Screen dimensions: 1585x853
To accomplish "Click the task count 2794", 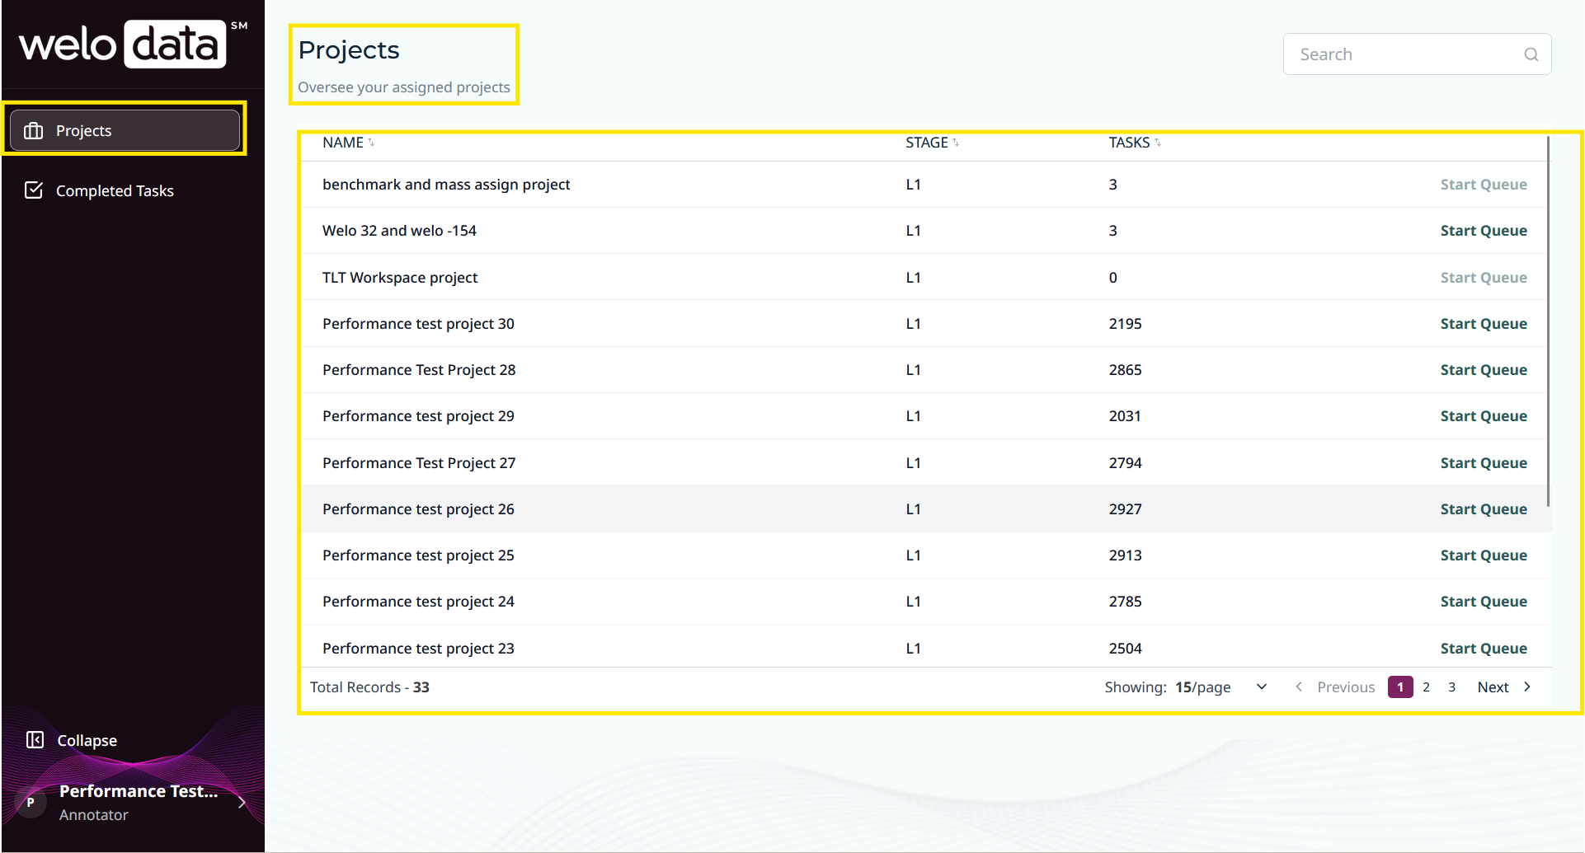I will click(x=1125, y=463).
